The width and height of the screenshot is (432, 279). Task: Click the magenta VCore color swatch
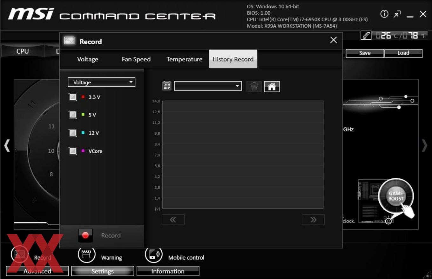(x=83, y=151)
